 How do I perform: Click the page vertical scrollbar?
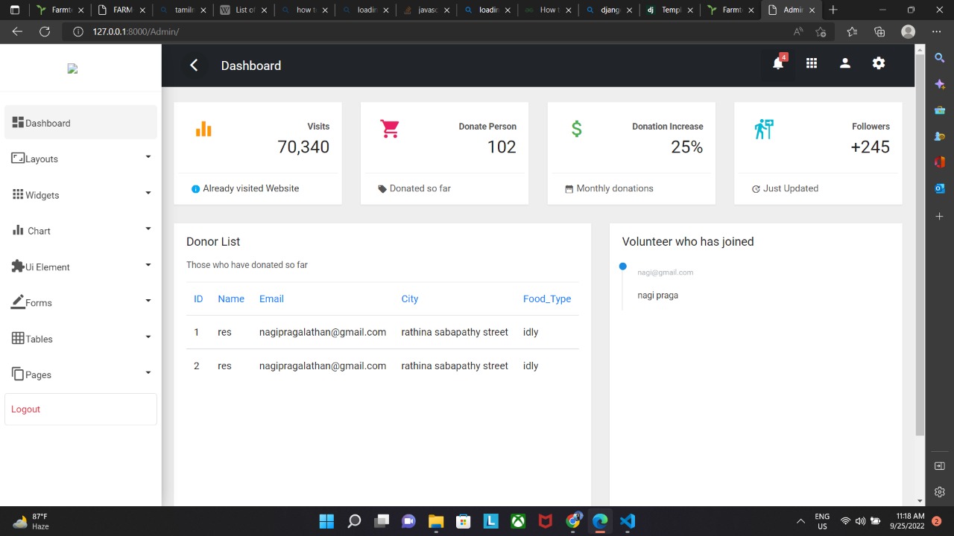tap(920, 246)
